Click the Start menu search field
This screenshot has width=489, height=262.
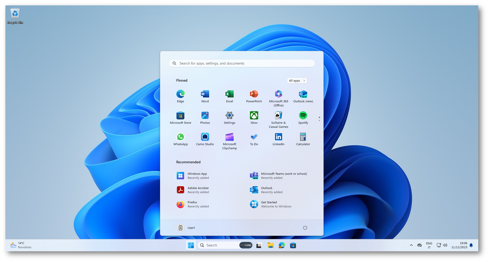[x=242, y=63]
